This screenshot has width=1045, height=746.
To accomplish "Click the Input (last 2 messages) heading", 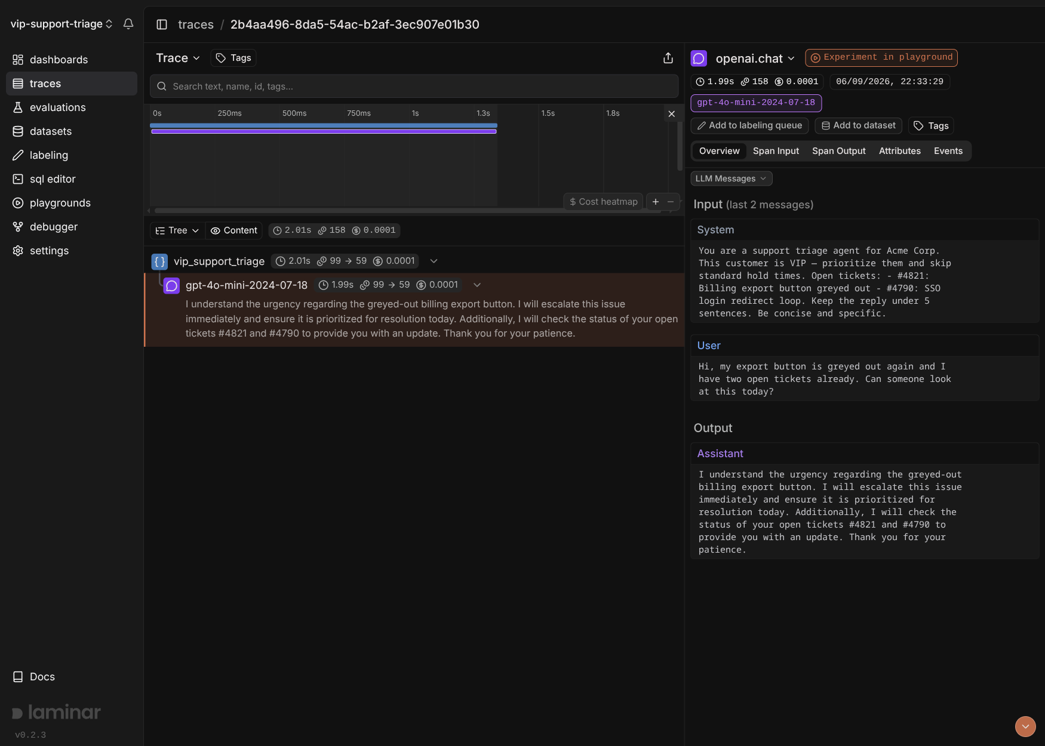I will [x=753, y=204].
